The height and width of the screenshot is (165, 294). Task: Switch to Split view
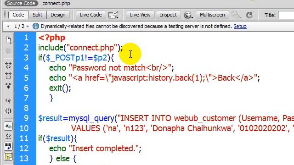point(37,15)
